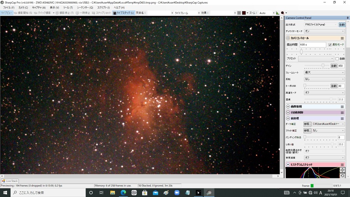Open the hamburger menu of Preprocessing section
This screenshot has width=350, height=197.
tap(342, 118)
